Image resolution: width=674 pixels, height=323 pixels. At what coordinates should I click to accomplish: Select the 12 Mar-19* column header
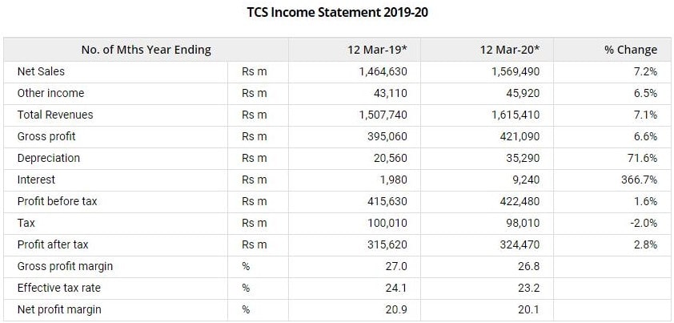377,50
